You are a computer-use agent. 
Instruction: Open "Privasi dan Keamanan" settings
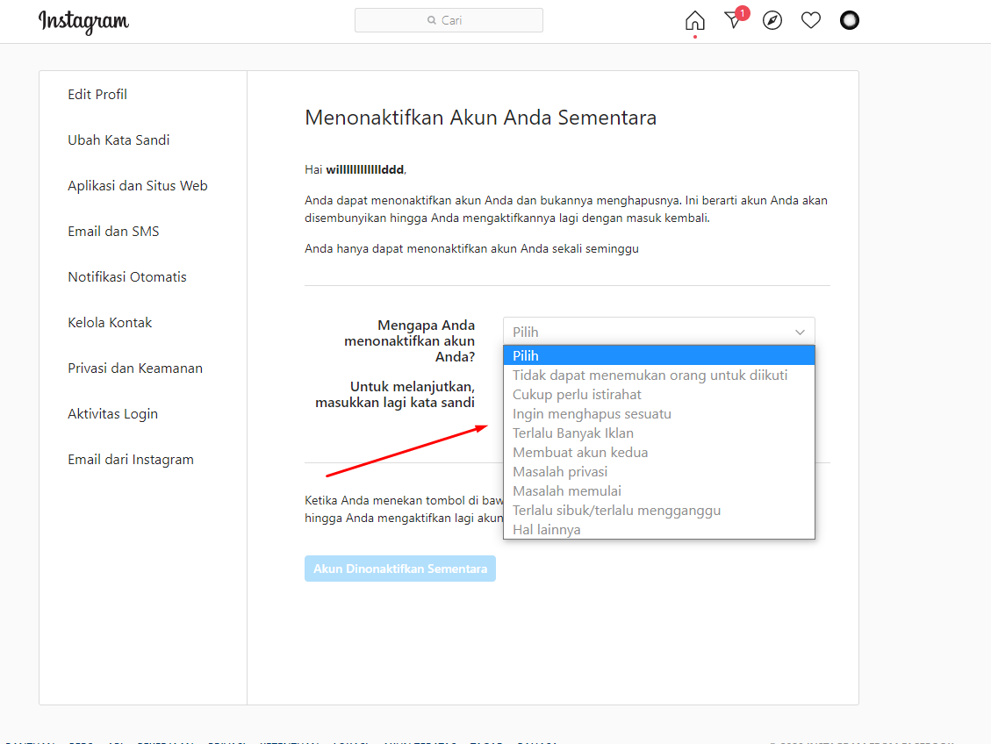coord(135,368)
